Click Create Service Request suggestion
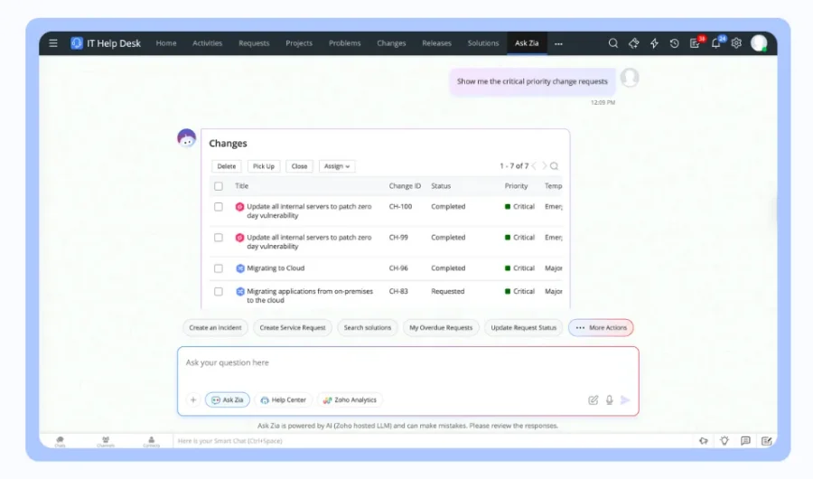This screenshot has height=479, width=813. pyautogui.click(x=293, y=327)
